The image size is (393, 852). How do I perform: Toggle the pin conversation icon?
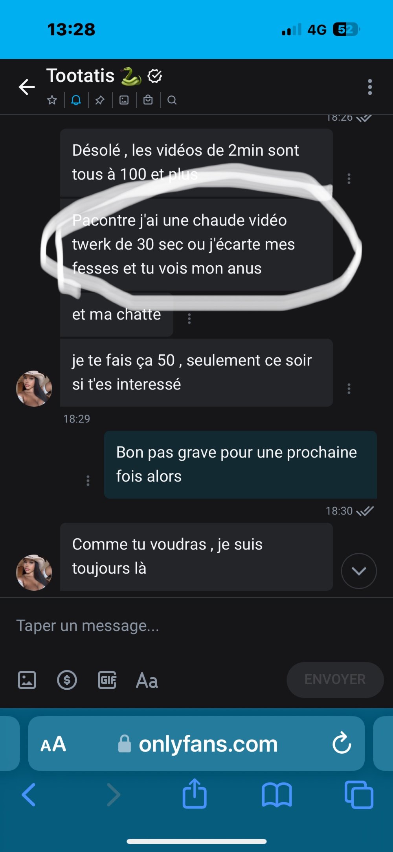click(100, 100)
